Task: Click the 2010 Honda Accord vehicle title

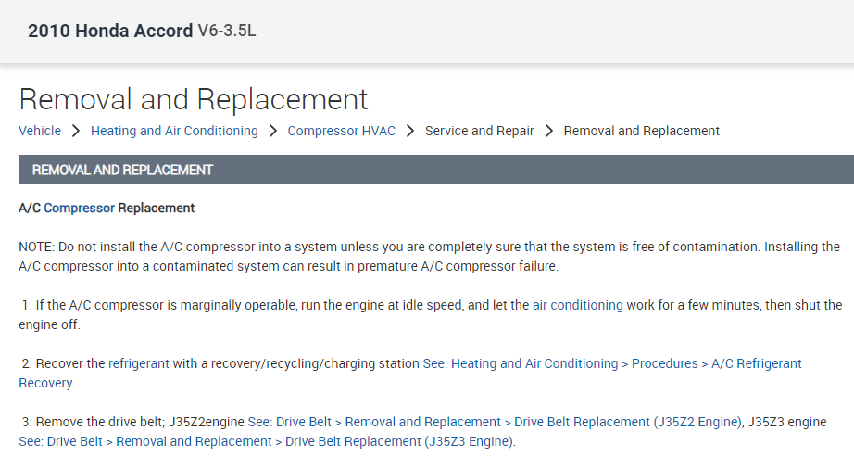Action: click(x=110, y=31)
